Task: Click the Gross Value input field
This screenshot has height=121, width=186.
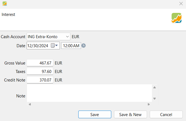Action: click(x=40, y=63)
